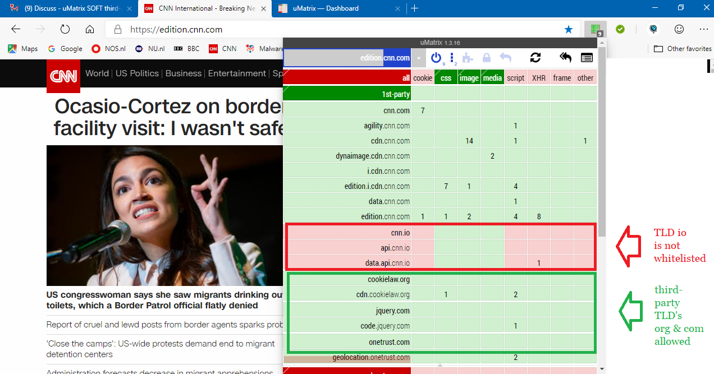Select the edition.cnn.com scope selector
This screenshot has height=374, width=714.
[x=347, y=58]
